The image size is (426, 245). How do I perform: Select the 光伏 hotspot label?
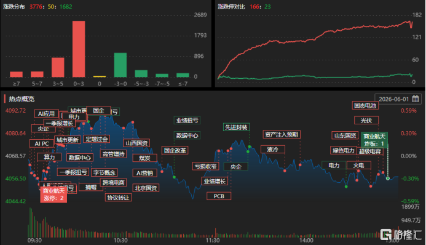click(366, 120)
